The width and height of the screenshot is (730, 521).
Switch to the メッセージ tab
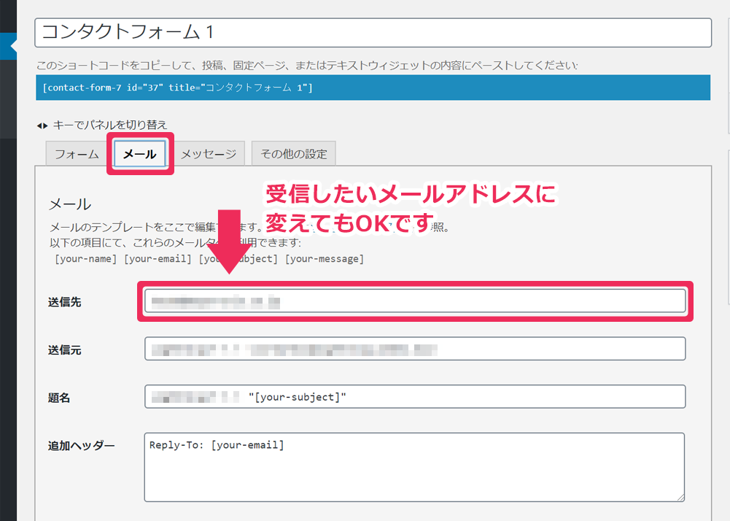point(209,154)
